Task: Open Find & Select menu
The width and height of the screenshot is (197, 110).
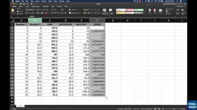Action: coord(183,12)
